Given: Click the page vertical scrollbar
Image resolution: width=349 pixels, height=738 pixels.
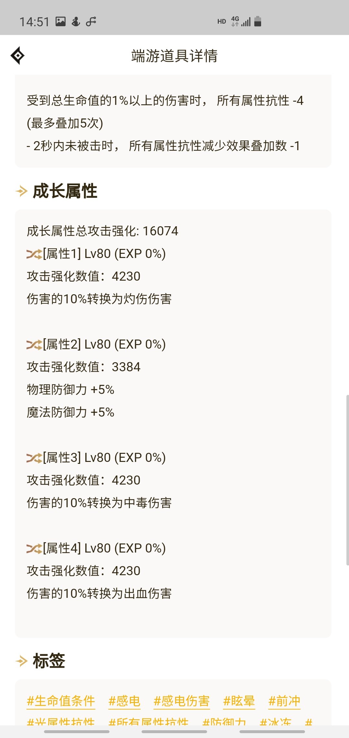Looking at the screenshot, I should [x=347, y=480].
